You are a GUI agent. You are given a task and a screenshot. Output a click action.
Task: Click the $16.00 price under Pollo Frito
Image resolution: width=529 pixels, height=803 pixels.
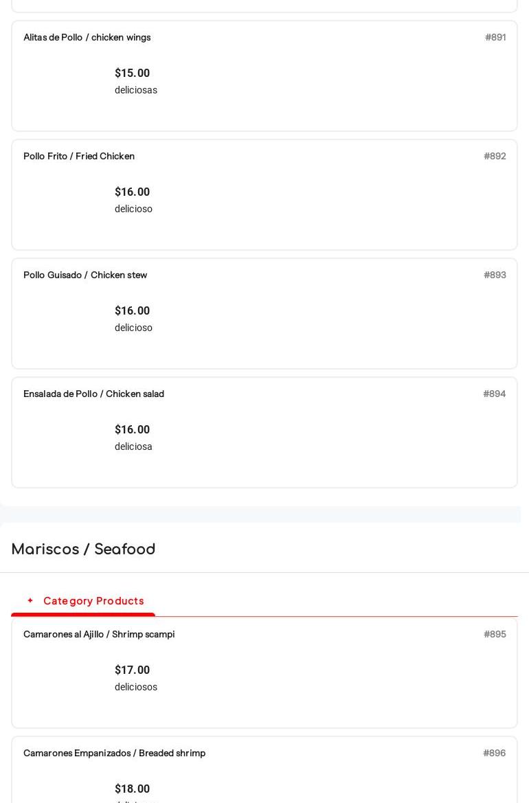132,192
